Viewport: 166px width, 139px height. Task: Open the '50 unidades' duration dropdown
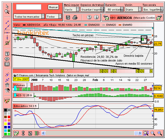[114, 9]
